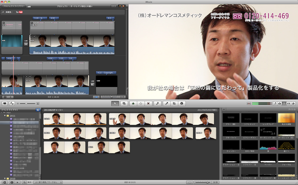Click transition icon before black clip
298x185 pixels.
pos(92,84)
